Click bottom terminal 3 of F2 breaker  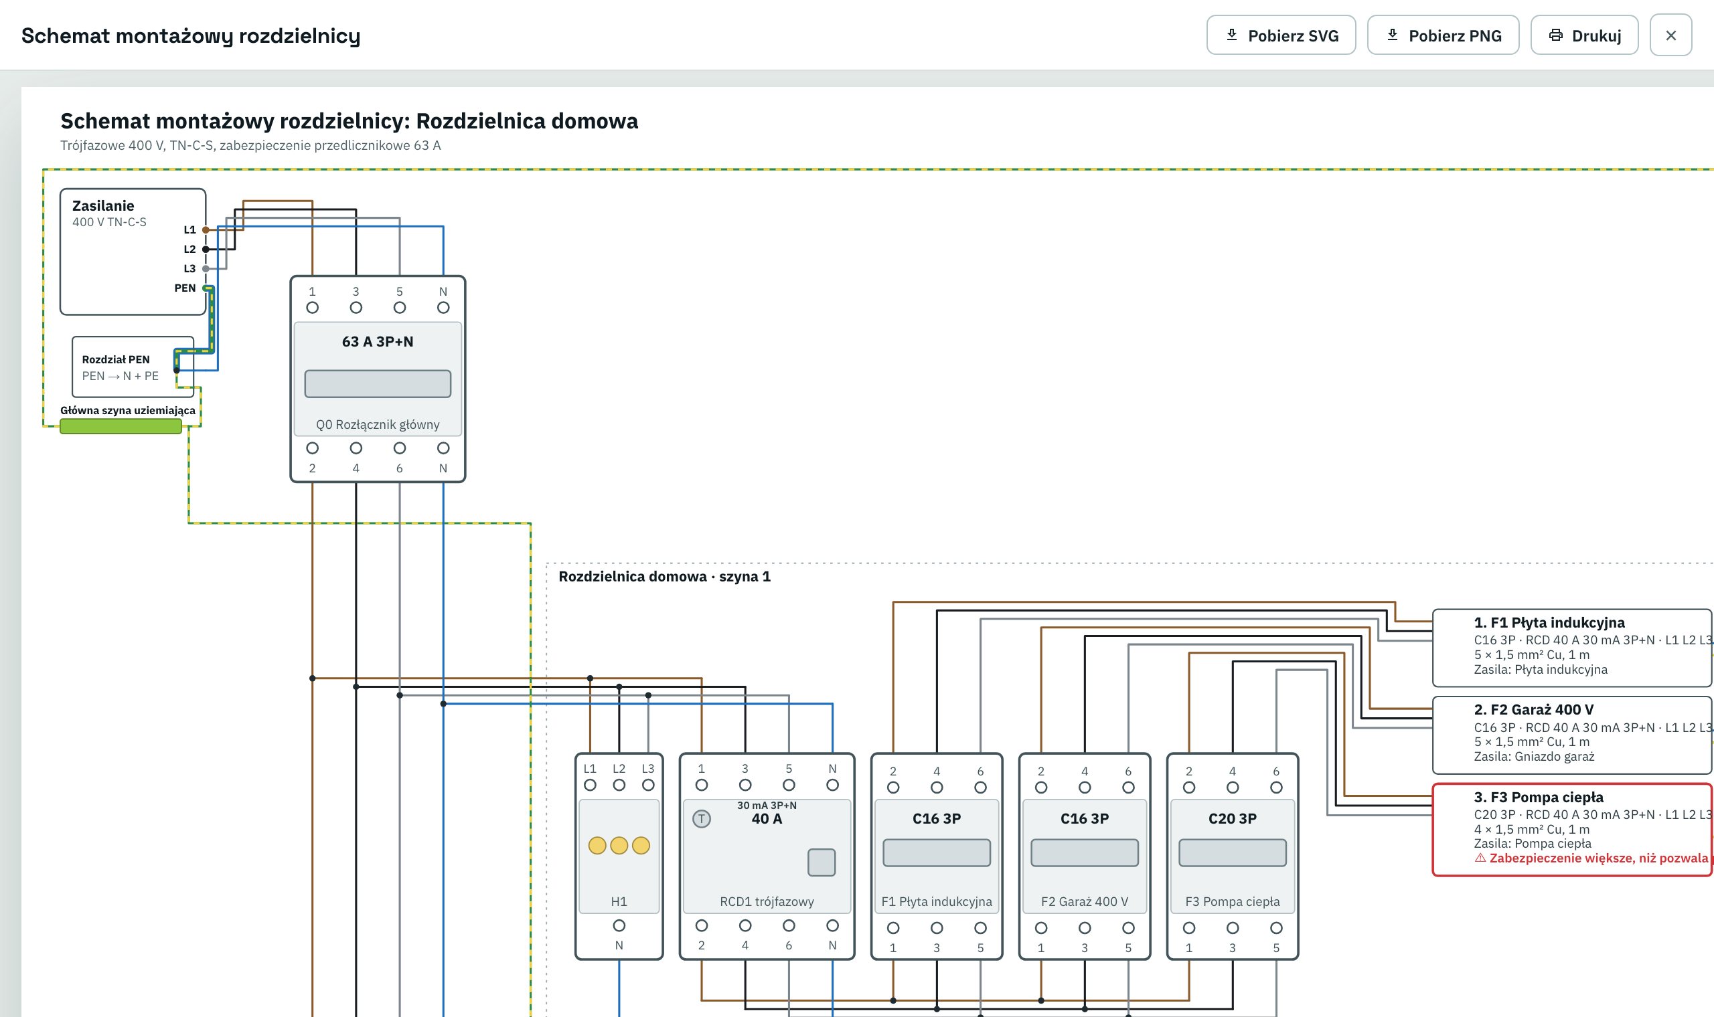coord(1085,928)
